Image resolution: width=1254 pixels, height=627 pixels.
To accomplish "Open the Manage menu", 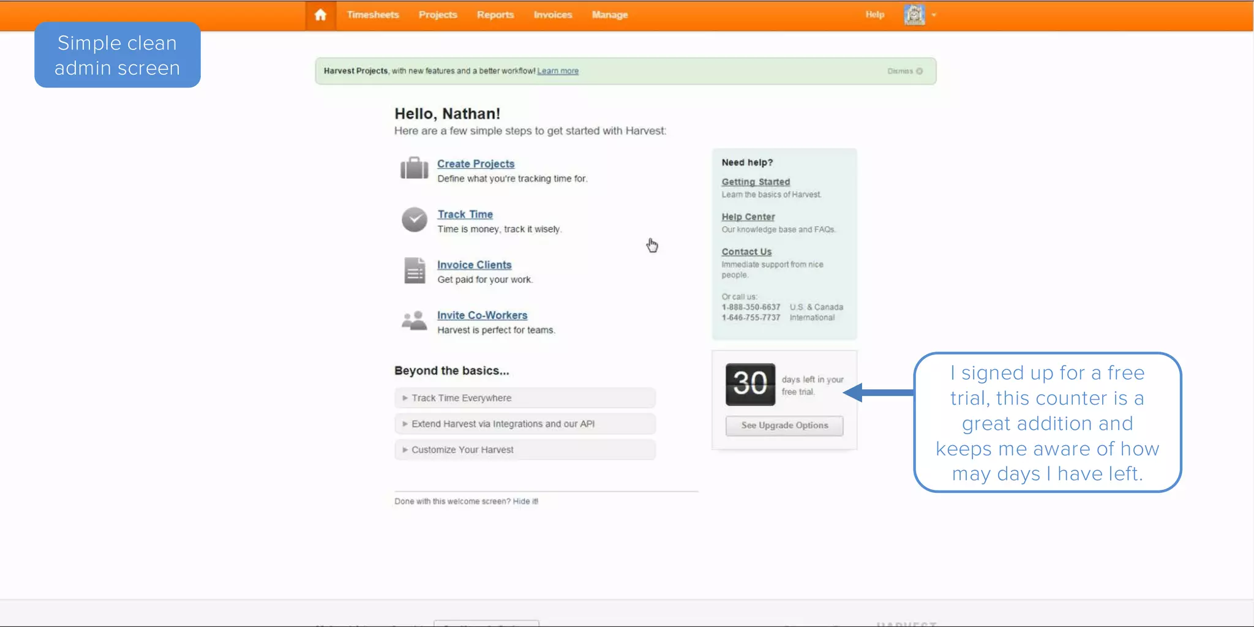I will pos(610,15).
